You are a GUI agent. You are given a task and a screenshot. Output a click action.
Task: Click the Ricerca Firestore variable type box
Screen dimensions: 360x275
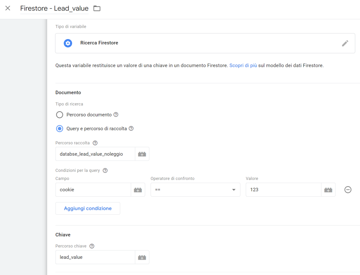click(205, 43)
